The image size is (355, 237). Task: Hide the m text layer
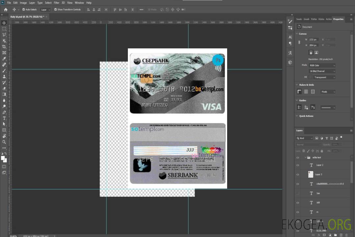coord(298,212)
